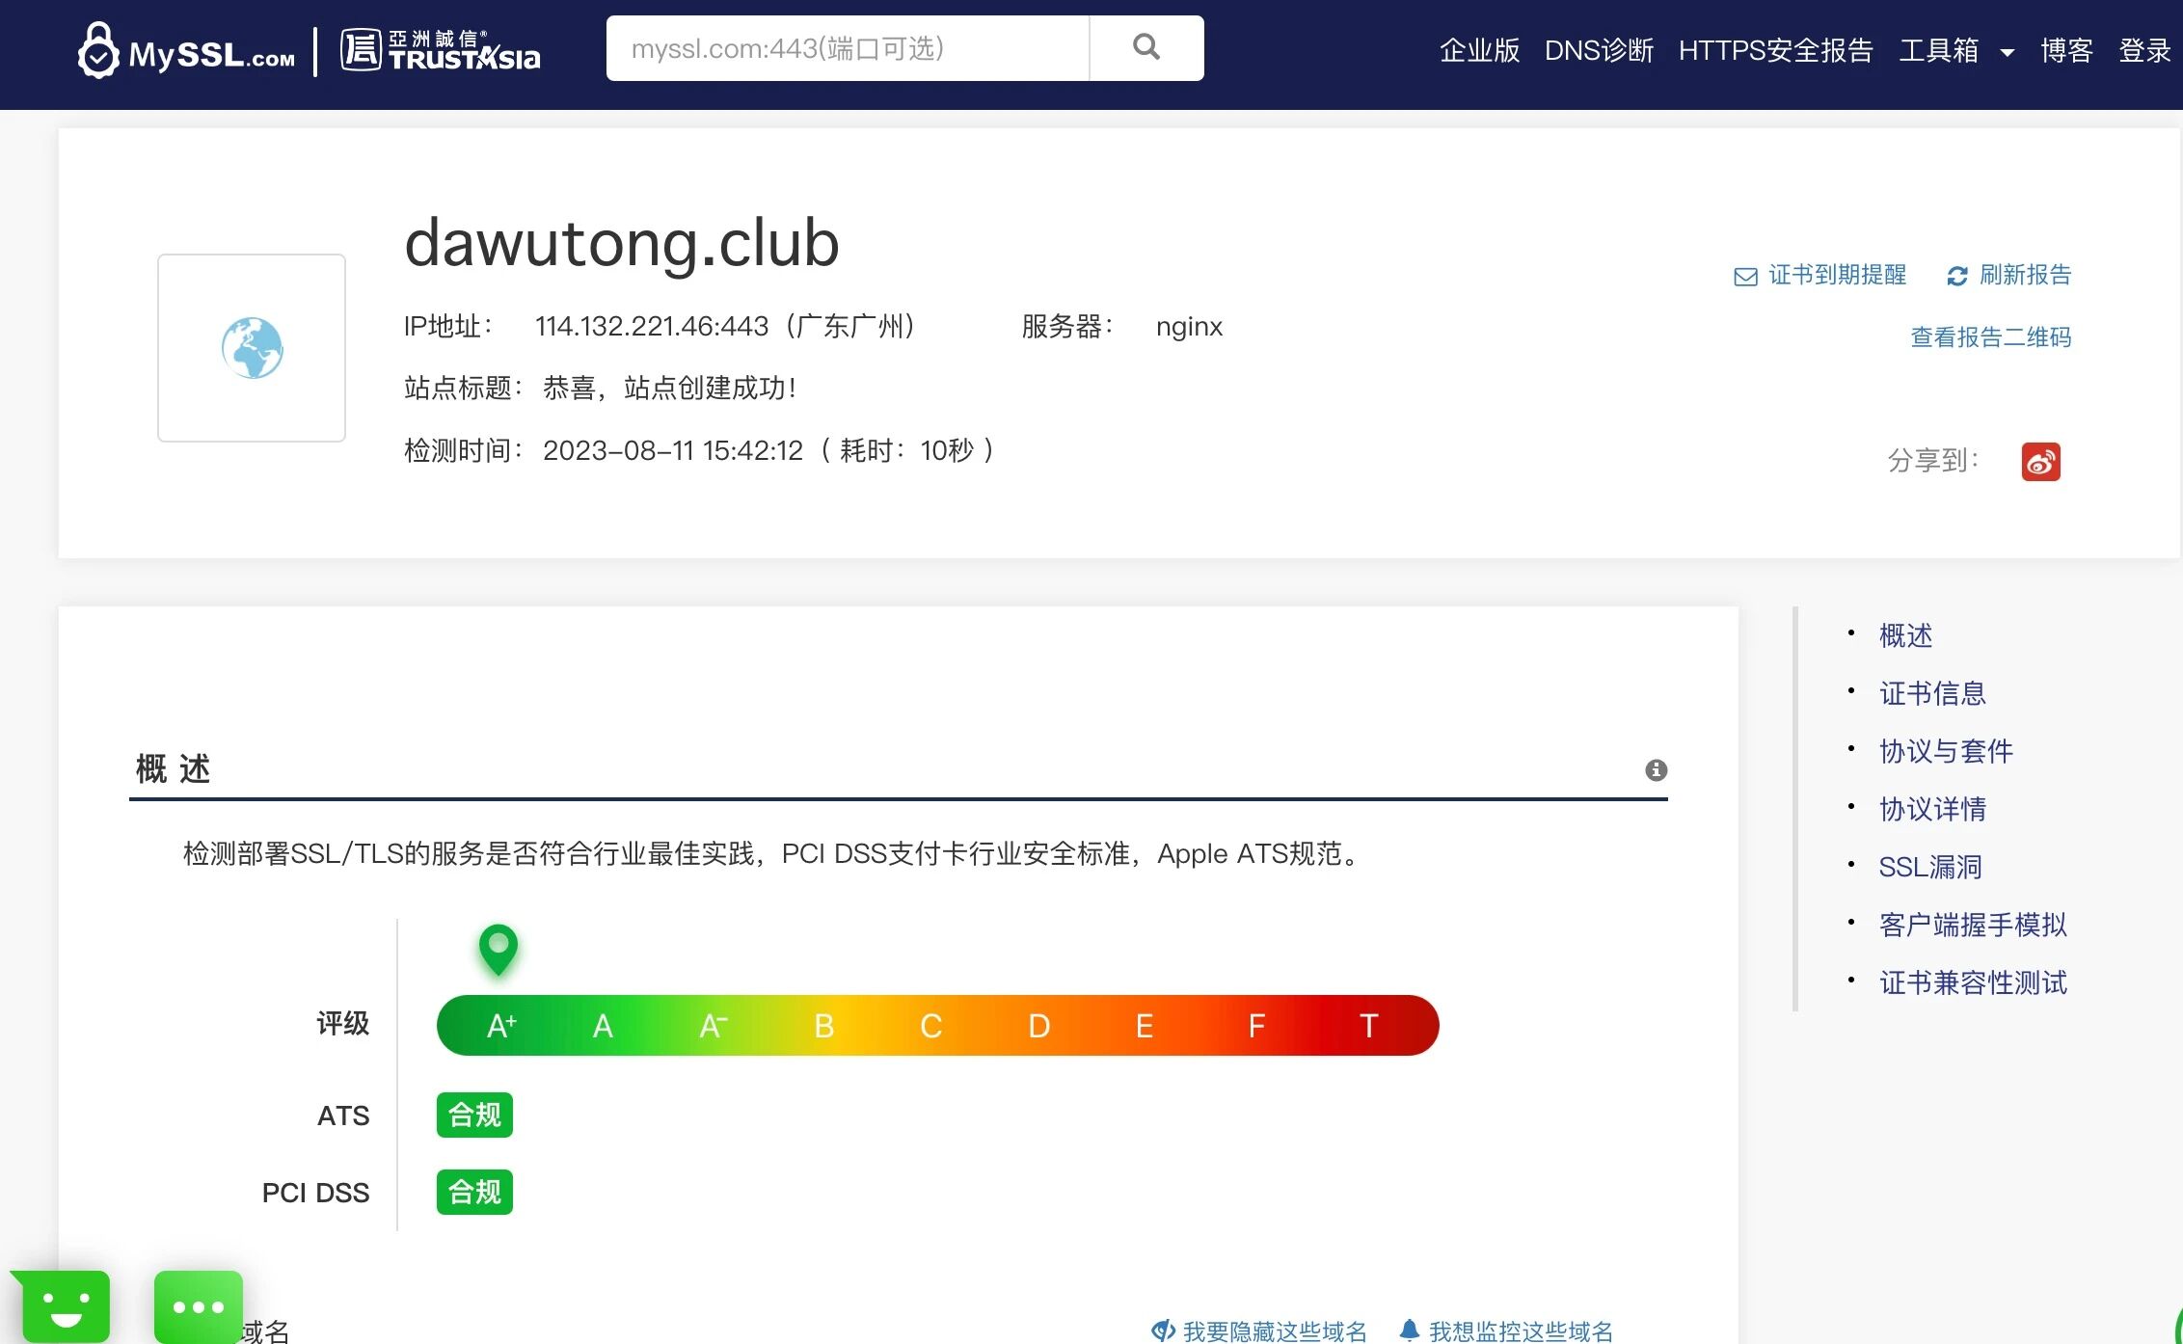Click the MySSL.com logo
The height and width of the screenshot is (1344, 2183).
point(187,51)
